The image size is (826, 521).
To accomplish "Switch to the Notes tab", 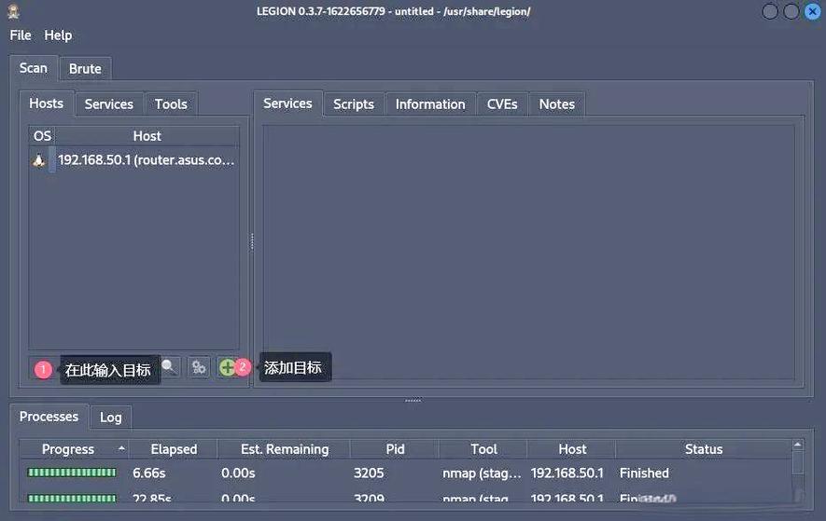I will click(x=557, y=104).
